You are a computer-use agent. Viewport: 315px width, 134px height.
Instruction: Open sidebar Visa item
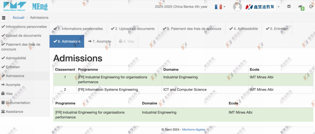24,94
